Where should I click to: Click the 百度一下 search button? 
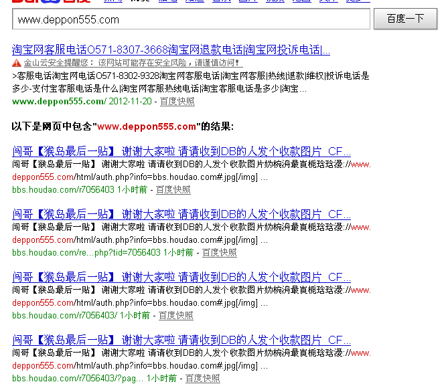pos(405,19)
